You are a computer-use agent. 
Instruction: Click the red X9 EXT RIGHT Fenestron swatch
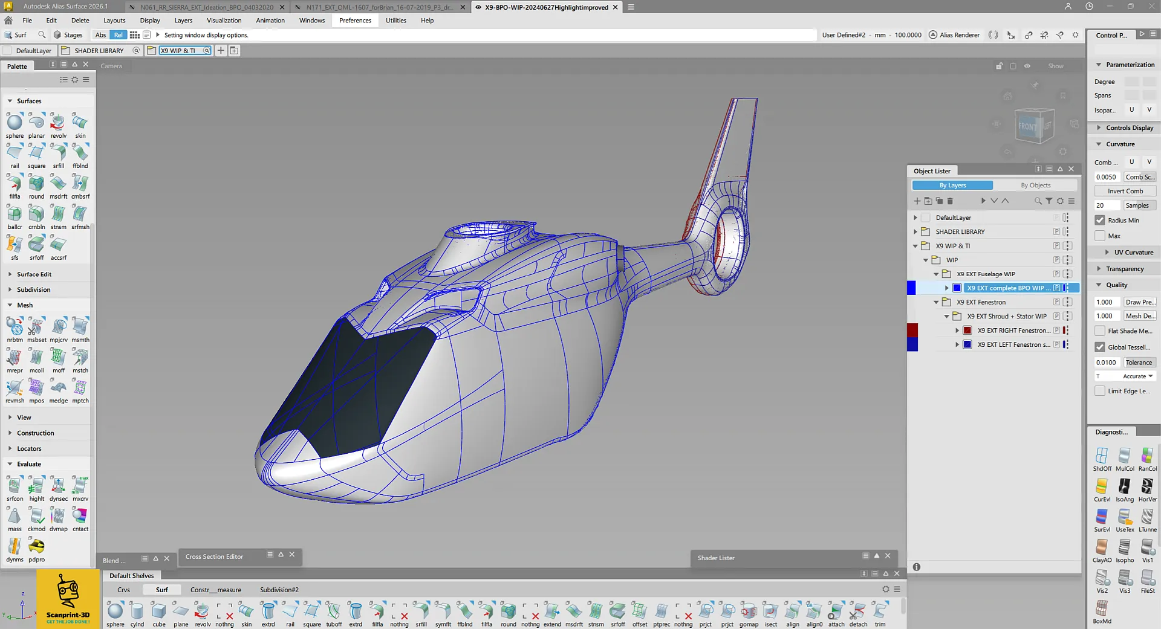click(967, 331)
